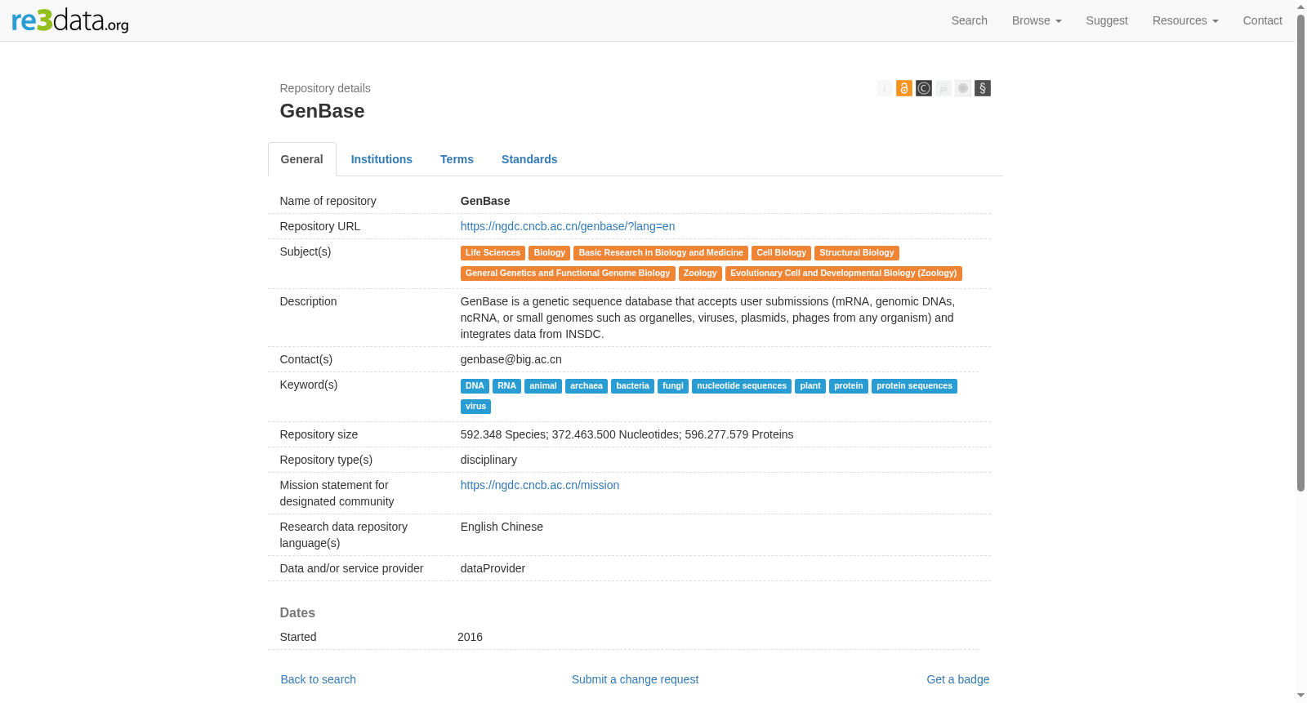Image resolution: width=1307 pixels, height=703 pixels.
Task: Open the Search page in navbar
Action: coord(970,20)
